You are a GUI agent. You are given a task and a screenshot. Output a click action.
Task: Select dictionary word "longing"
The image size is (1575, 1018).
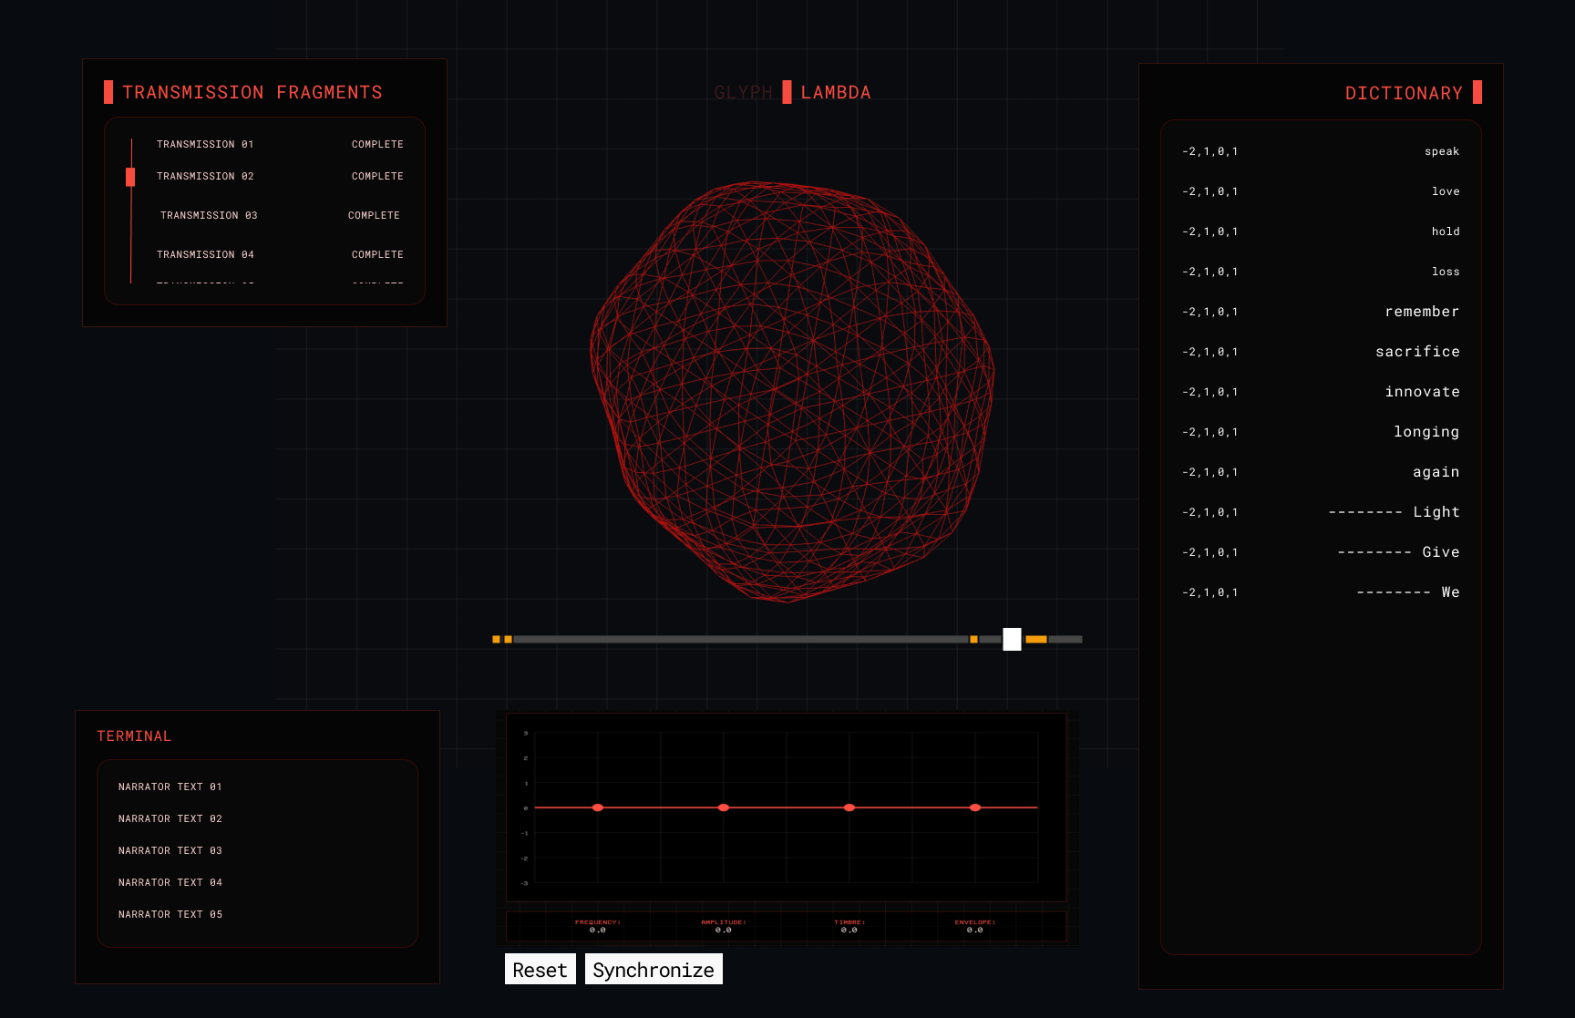click(x=1426, y=432)
